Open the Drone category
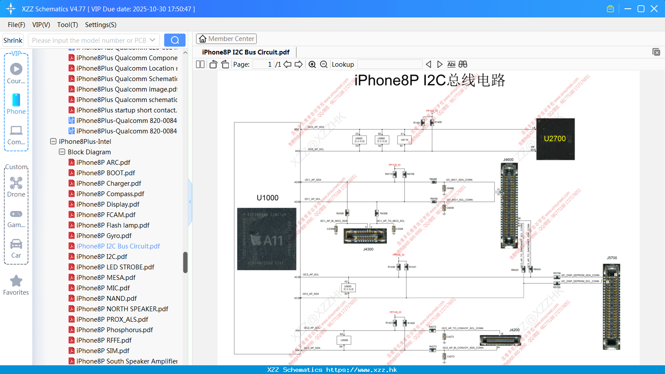Screen dimensions: 665x374 click(16, 183)
